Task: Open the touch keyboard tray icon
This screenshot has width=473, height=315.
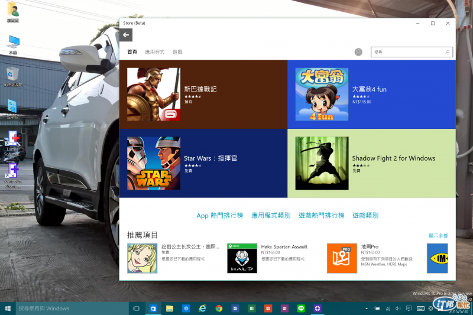Action: coord(420,308)
